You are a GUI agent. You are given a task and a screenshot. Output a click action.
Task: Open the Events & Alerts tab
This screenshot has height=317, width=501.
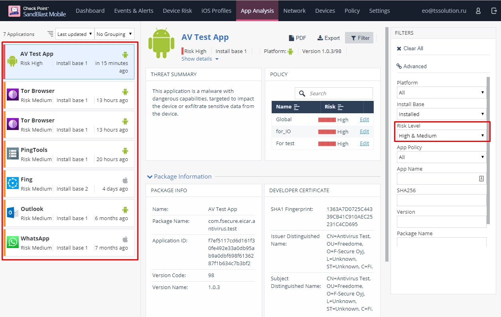click(134, 11)
